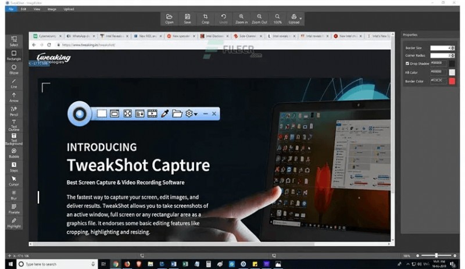
Task: Toggle the Drop Shadow checkbox
Action: point(407,63)
